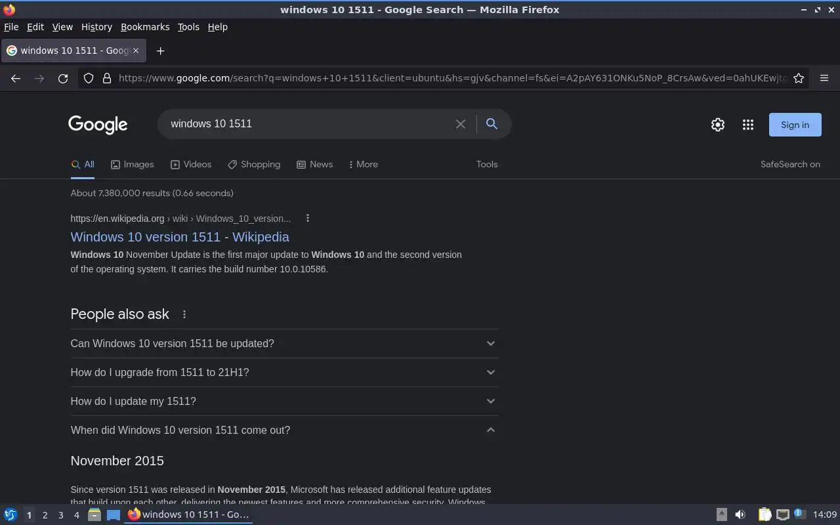Open 'Windows 10 version 1511 - Wikipedia' link
Image resolution: width=840 pixels, height=525 pixels.
[180, 237]
